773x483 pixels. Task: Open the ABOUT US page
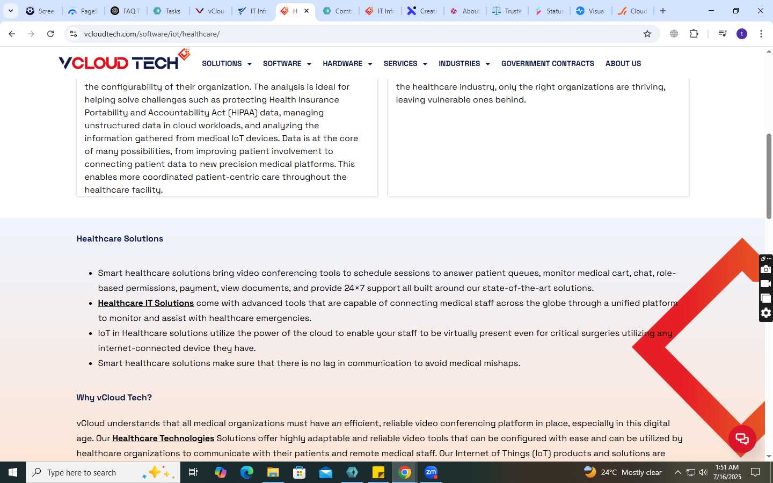[x=623, y=63]
